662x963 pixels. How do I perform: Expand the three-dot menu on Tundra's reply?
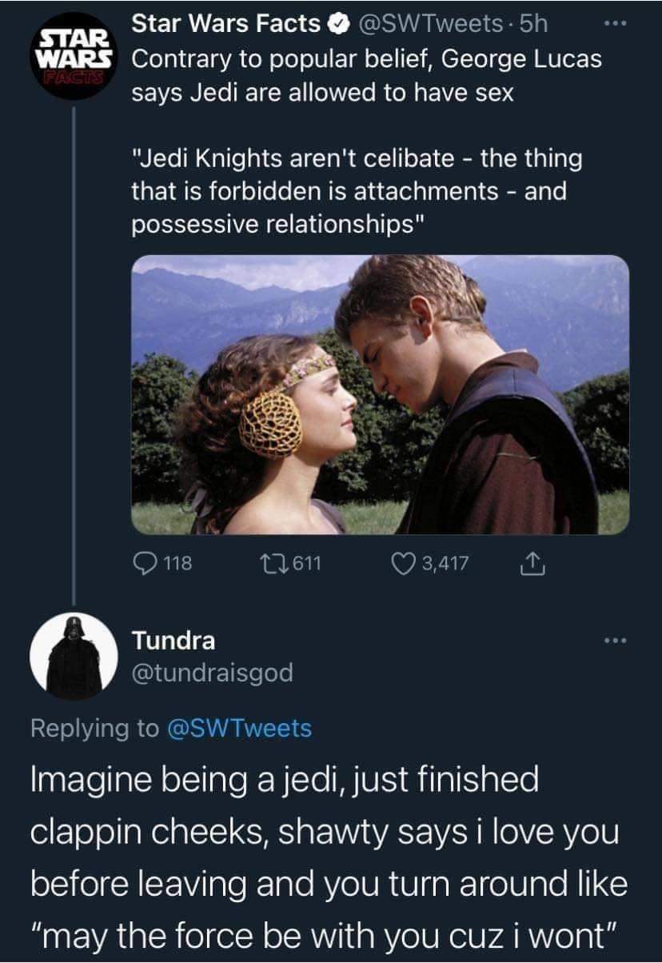coord(612,641)
